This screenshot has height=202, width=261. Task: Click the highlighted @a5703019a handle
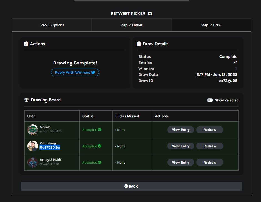[x=50, y=148]
